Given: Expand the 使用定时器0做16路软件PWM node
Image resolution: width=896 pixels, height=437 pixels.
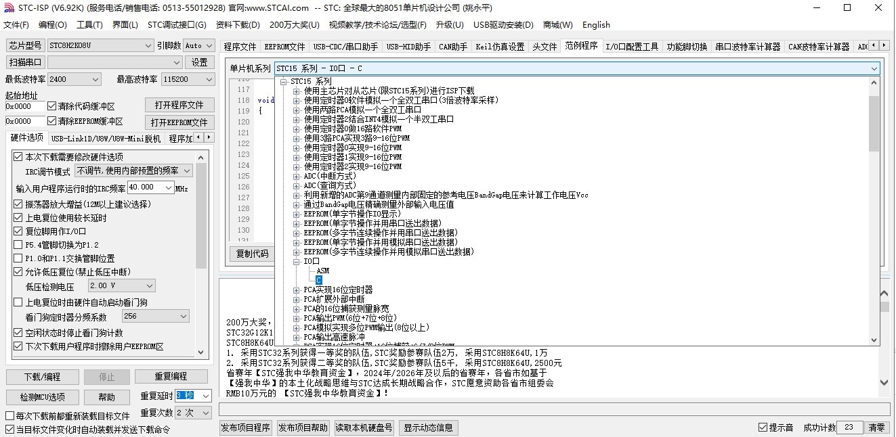Looking at the screenshot, I should [x=296, y=129].
